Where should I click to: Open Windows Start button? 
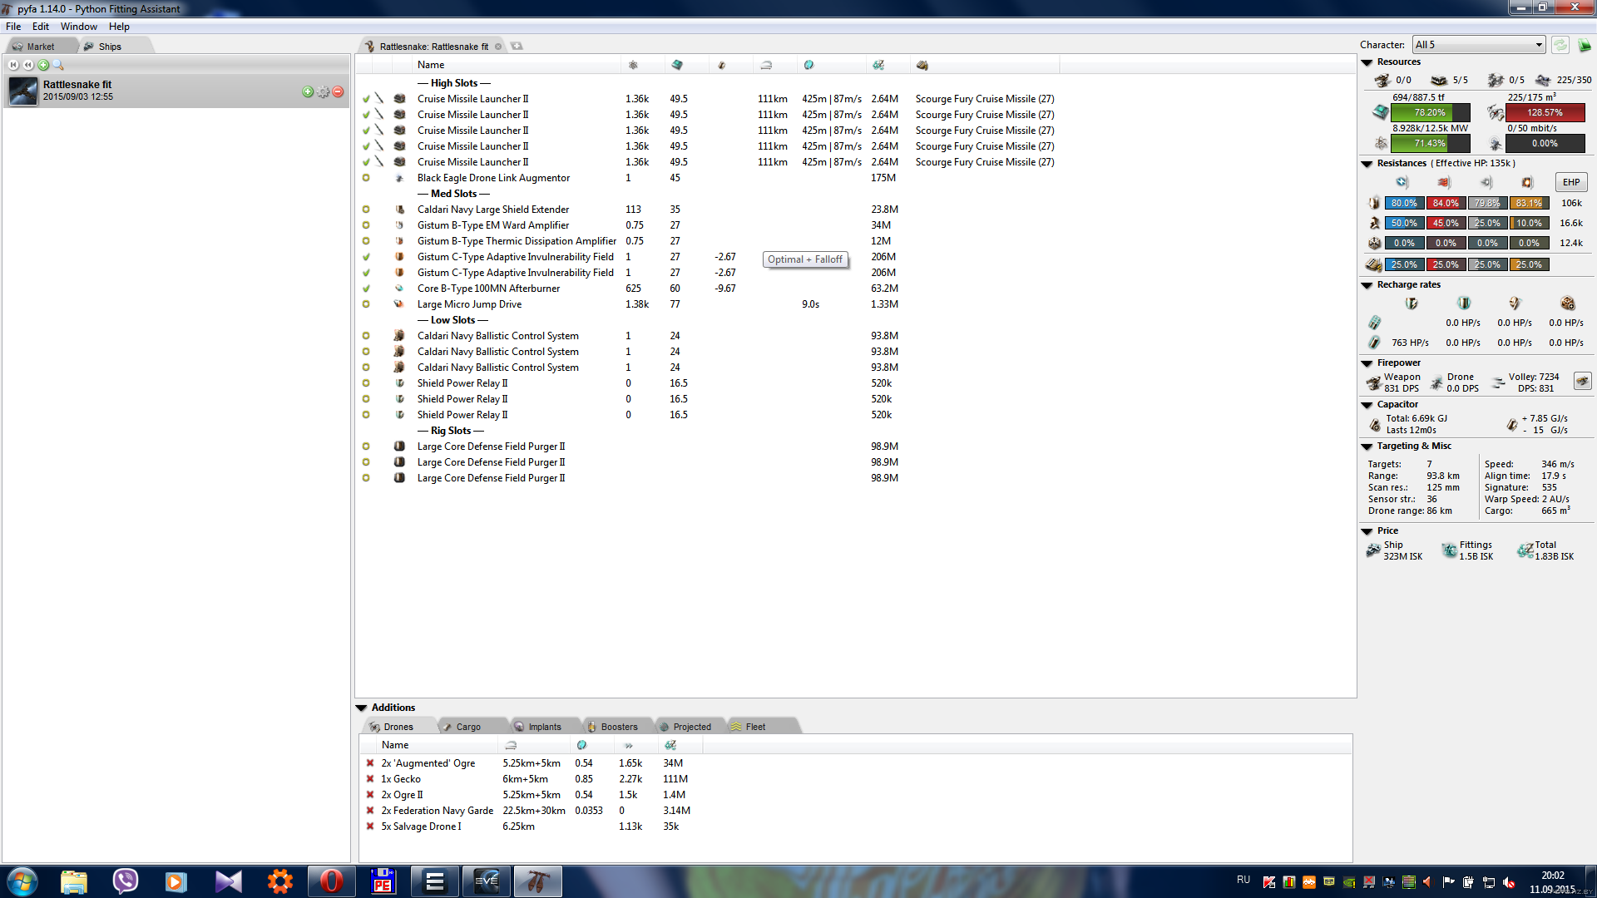pos(22,881)
